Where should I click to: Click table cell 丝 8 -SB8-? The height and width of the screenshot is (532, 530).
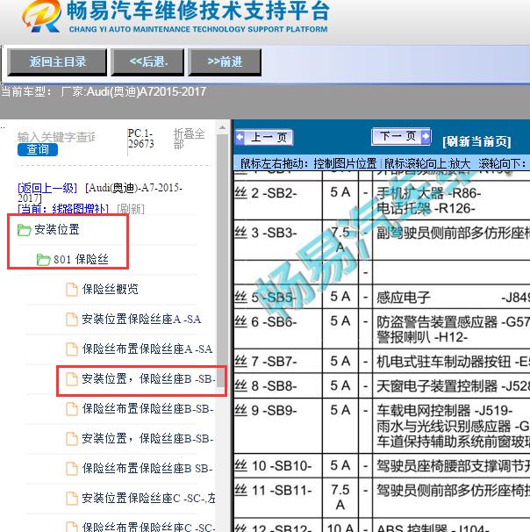click(277, 386)
